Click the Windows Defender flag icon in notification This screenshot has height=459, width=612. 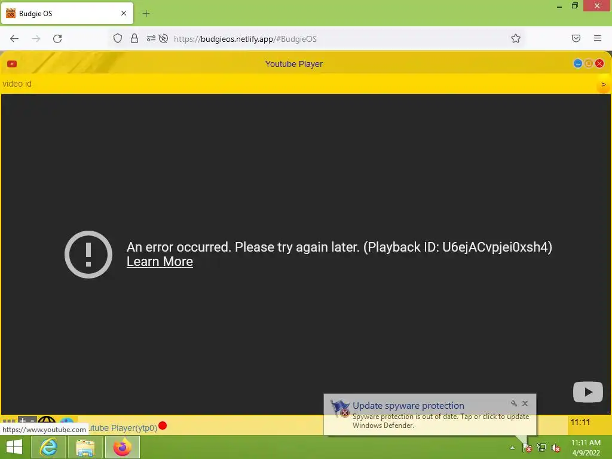pos(339,408)
